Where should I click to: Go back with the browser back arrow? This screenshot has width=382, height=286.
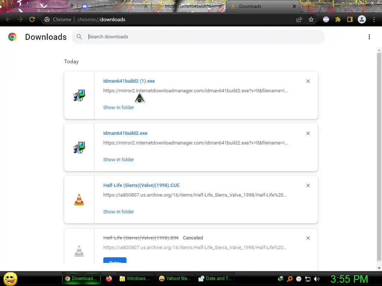pyautogui.click(x=8, y=19)
